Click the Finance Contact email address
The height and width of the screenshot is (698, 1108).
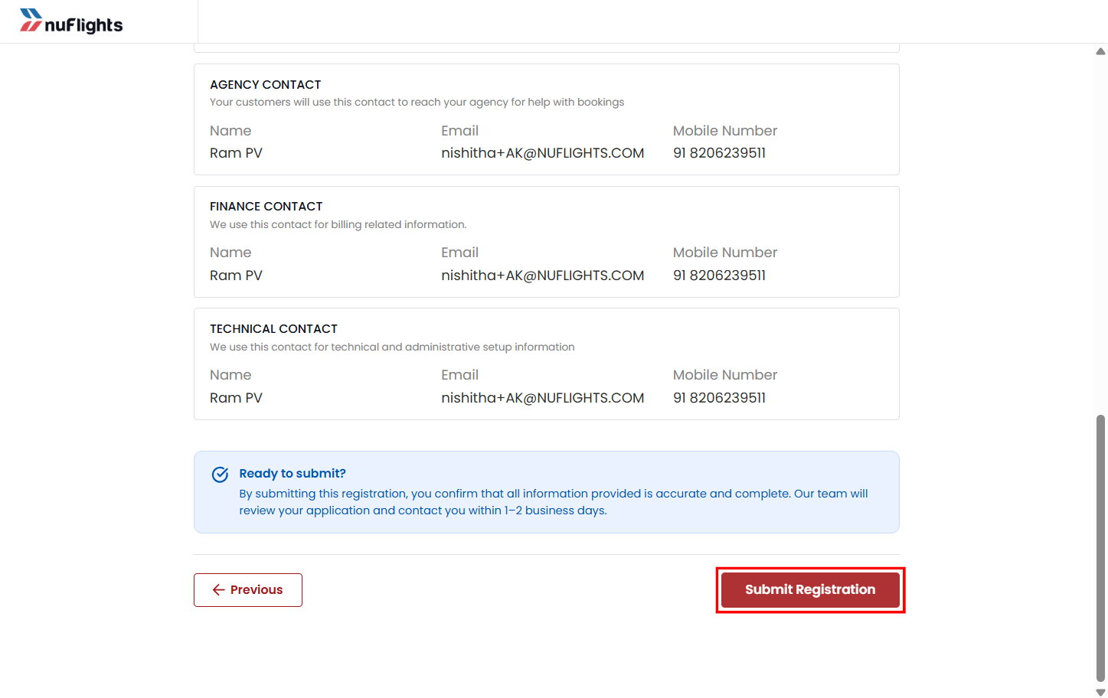click(543, 276)
